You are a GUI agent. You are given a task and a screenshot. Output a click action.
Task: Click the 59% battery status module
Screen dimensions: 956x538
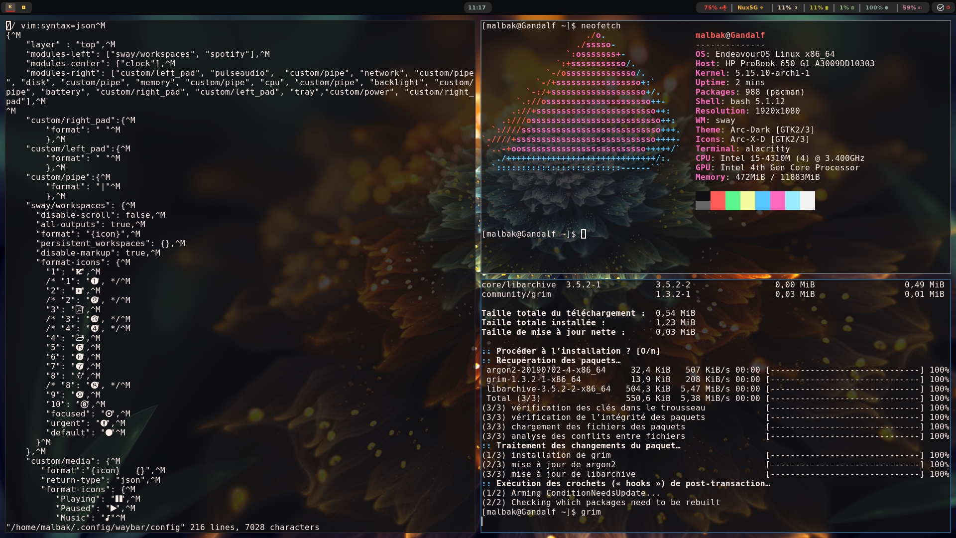click(912, 7)
